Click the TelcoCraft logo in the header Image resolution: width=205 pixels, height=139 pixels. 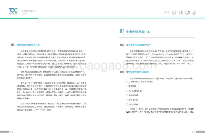13,11
